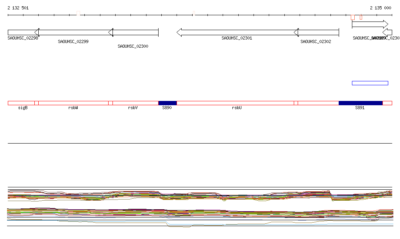Screen dimensions: 400x239
Task: Click the blue outlined rectangle feature
Action: [370, 83]
